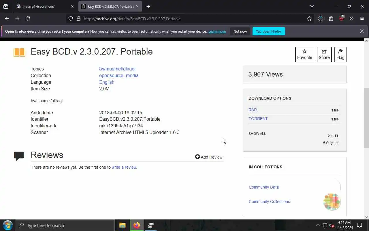This screenshot has height=231, width=369.
Task: Click the English language link
Action: coord(107,82)
